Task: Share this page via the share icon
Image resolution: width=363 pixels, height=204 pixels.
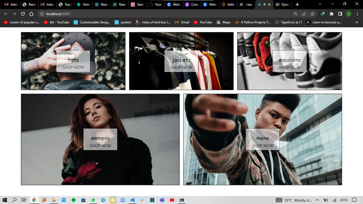Action: coord(304,14)
